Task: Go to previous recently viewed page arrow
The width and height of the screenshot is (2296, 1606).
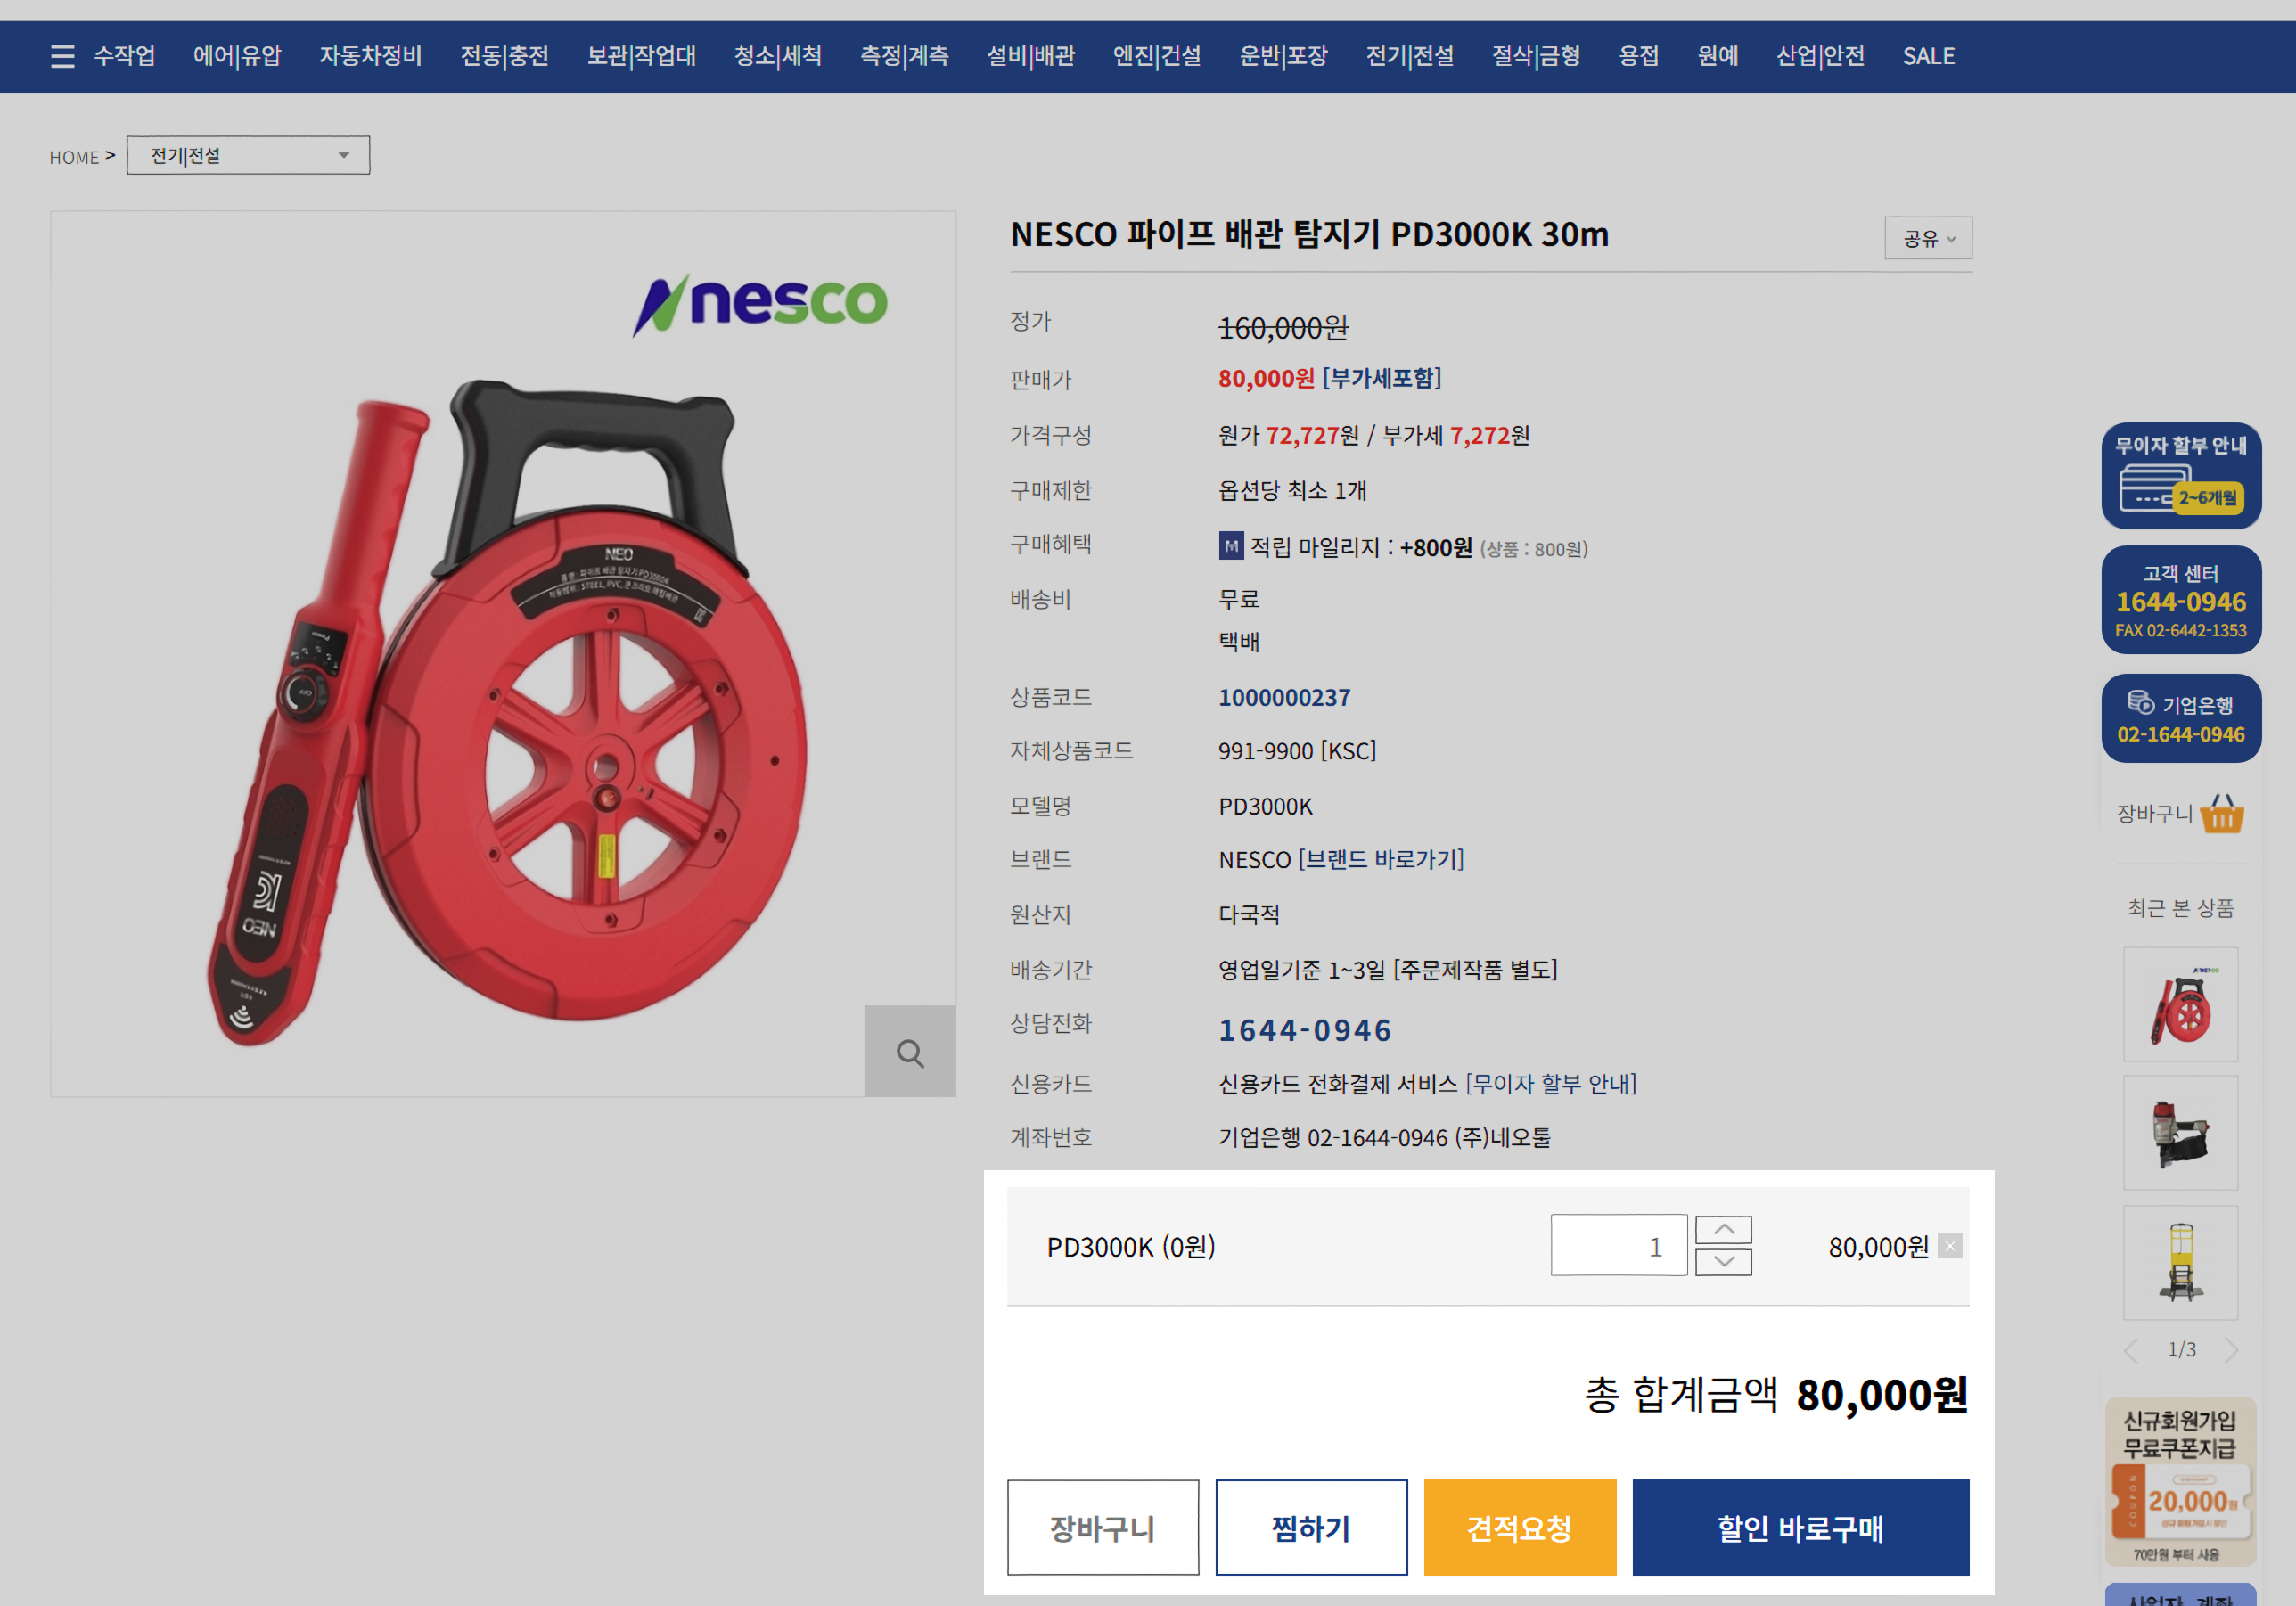Action: [x=2131, y=1350]
